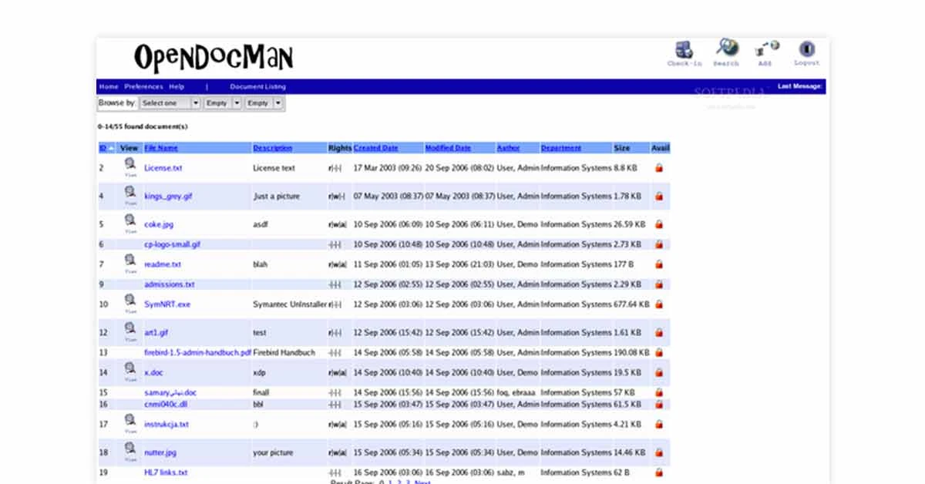
Task: Toggle the lock icon for readme.txt
Action: pyautogui.click(x=659, y=264)
